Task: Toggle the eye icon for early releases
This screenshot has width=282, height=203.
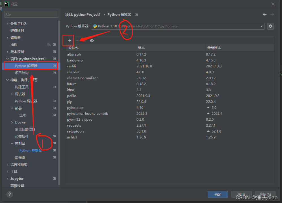Action: click(92, 41)
